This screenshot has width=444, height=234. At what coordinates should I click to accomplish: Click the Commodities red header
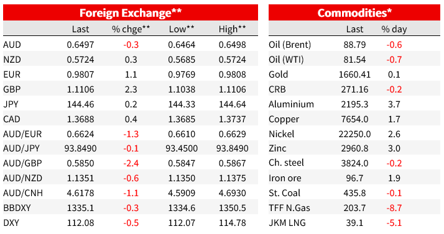pyautogui.click(x=354, y=12)
